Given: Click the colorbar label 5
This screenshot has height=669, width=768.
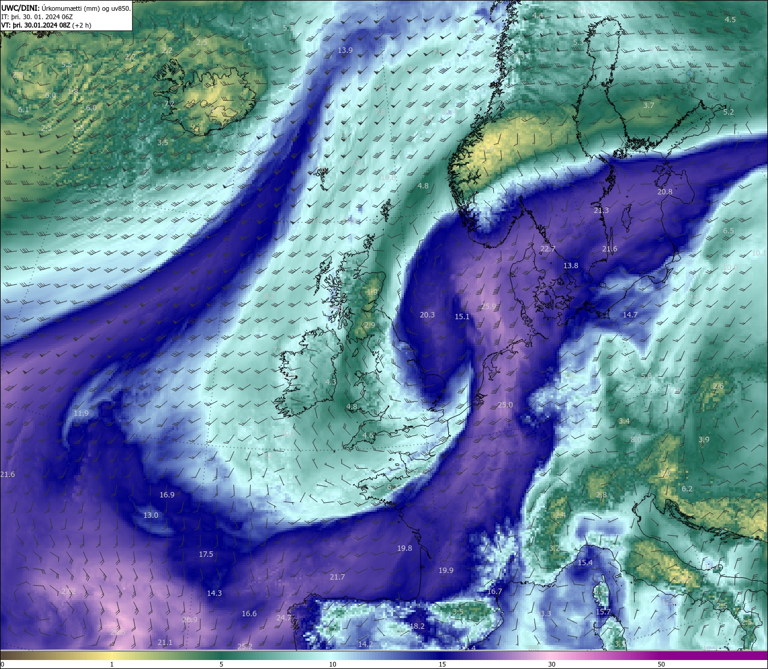Looking at the screenshot, I should [221, 664].
